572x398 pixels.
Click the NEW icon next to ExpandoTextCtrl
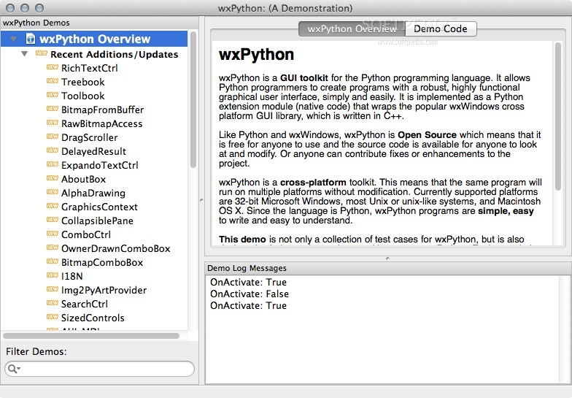coord(53,164)
